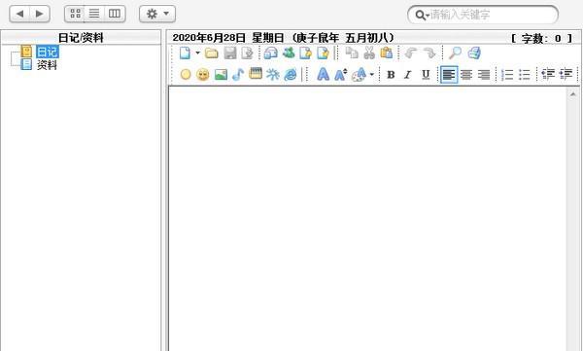Switch to column view

114,14
